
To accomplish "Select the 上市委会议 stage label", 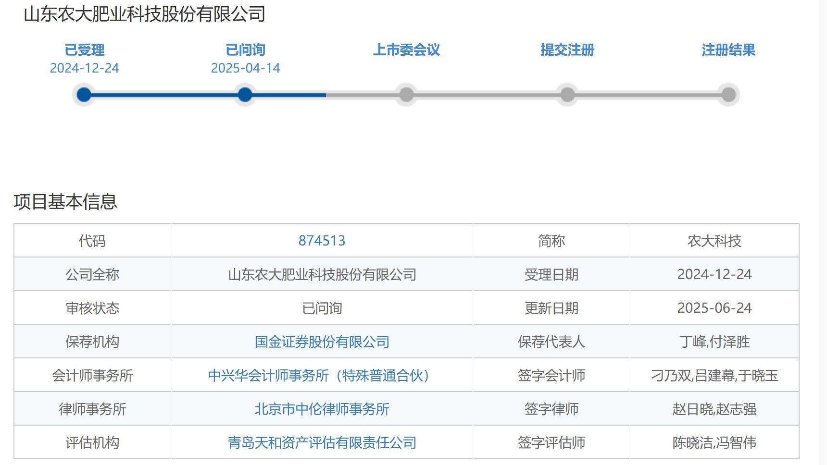I will point(406,50).
